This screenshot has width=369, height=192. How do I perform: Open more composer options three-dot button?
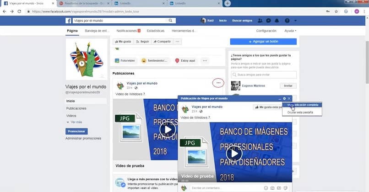click(x=205, y=61)
